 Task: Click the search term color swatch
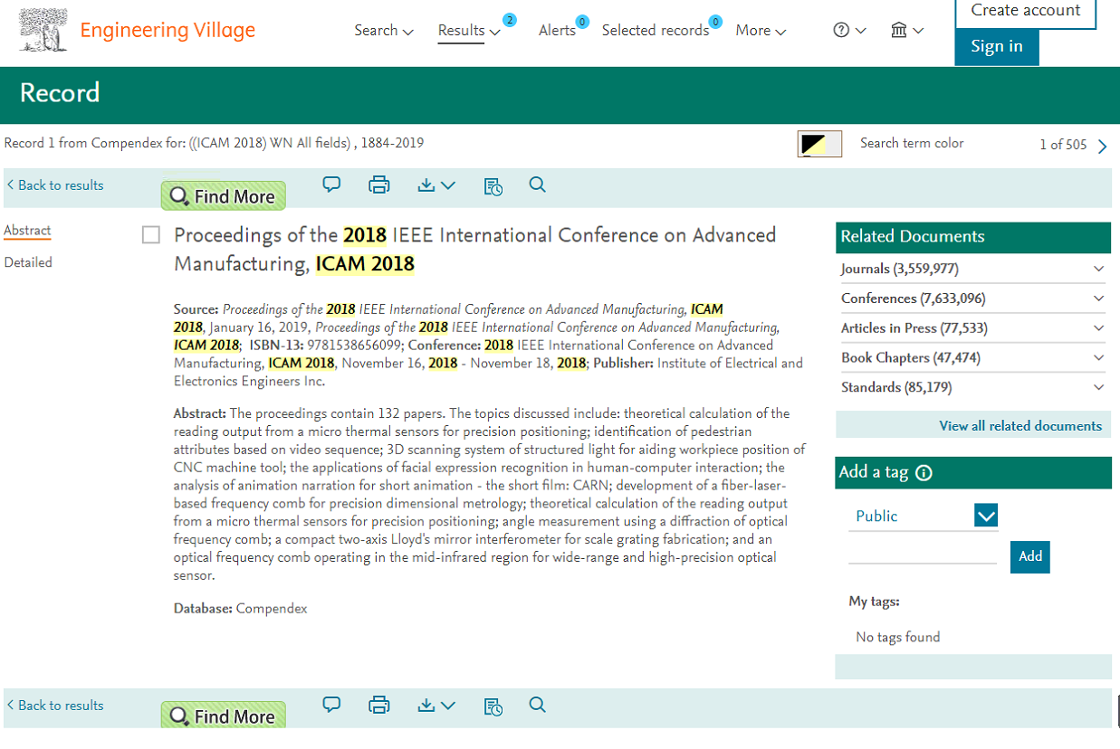819,144
